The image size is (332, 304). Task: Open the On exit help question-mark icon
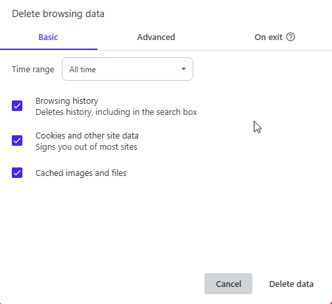291,37
